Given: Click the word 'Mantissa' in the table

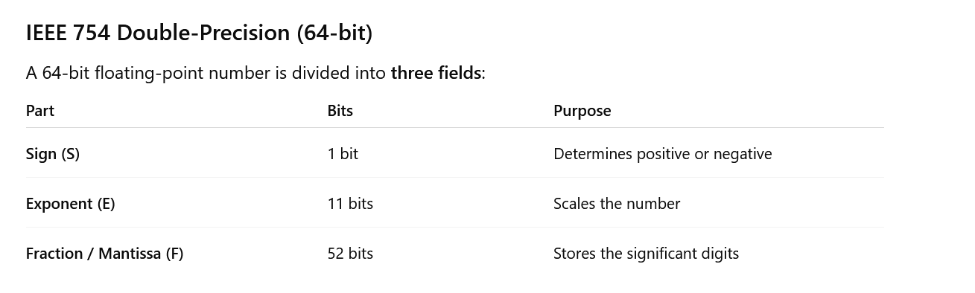Looking at the screenshot, I should point(130,254).
